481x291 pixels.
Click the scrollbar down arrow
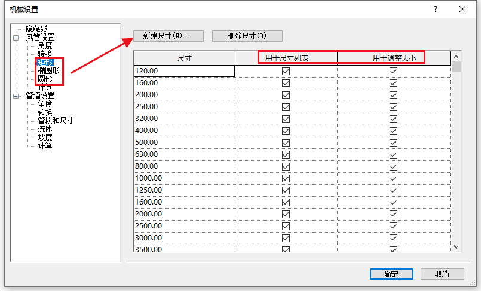[456, 247]
